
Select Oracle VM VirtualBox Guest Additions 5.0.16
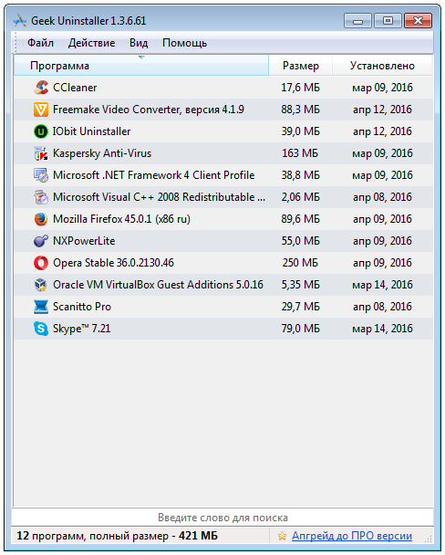(158, 285)
